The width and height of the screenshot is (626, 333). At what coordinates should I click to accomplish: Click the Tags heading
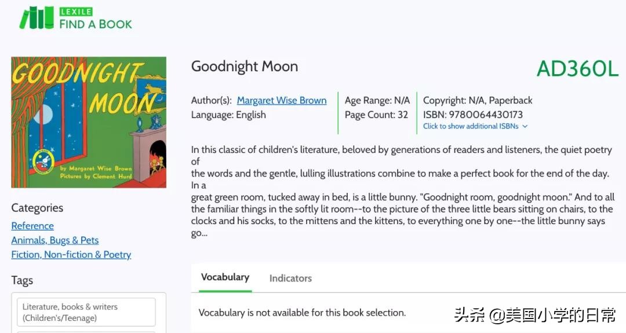tap(22, 280)
